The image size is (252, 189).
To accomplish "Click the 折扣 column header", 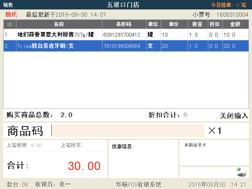I will click(x=215, y=24).
